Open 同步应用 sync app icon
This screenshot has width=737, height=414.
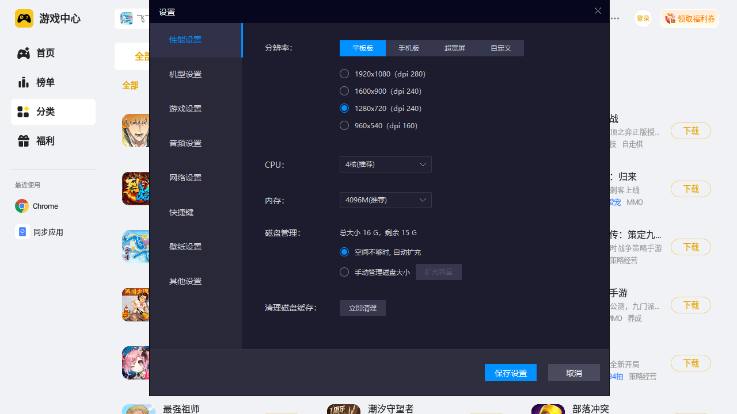(x=22, y=232)
